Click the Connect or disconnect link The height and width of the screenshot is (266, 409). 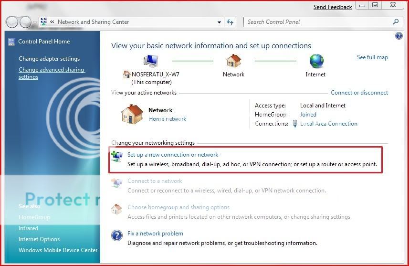tap(359, 93)
